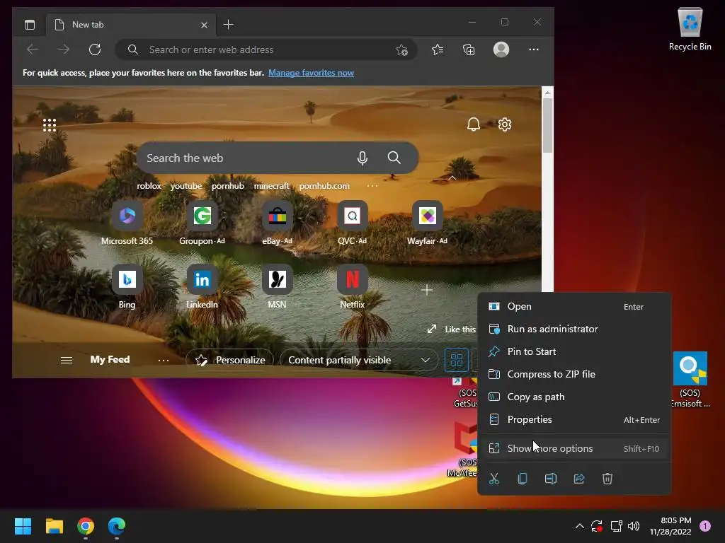725x543 pixels.
Task: Click the Manage favorites now link
Action: [x=312, y=73]
